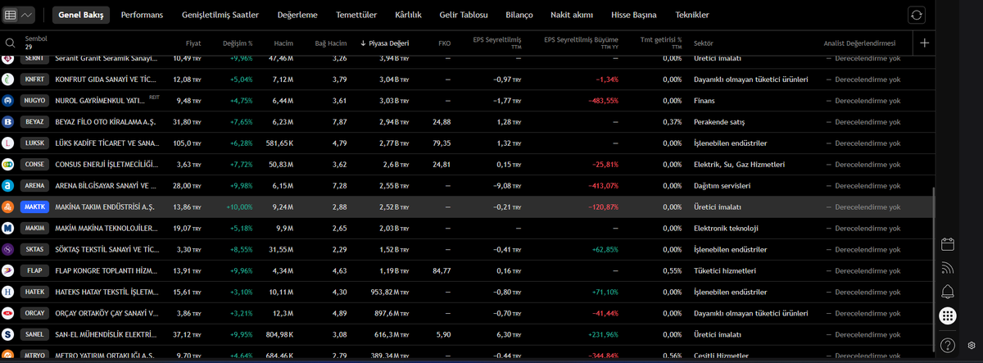
Task: Click the SANEL company logo
Action: tap(8, 334)
